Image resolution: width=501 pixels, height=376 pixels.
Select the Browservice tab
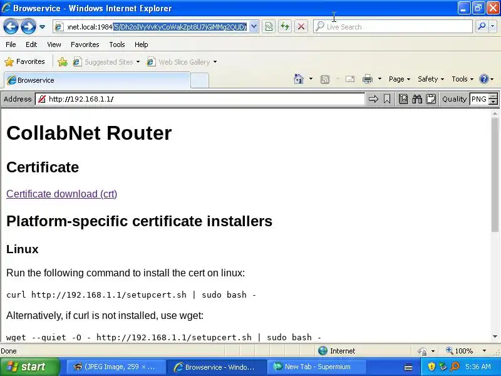coord(97,80)
